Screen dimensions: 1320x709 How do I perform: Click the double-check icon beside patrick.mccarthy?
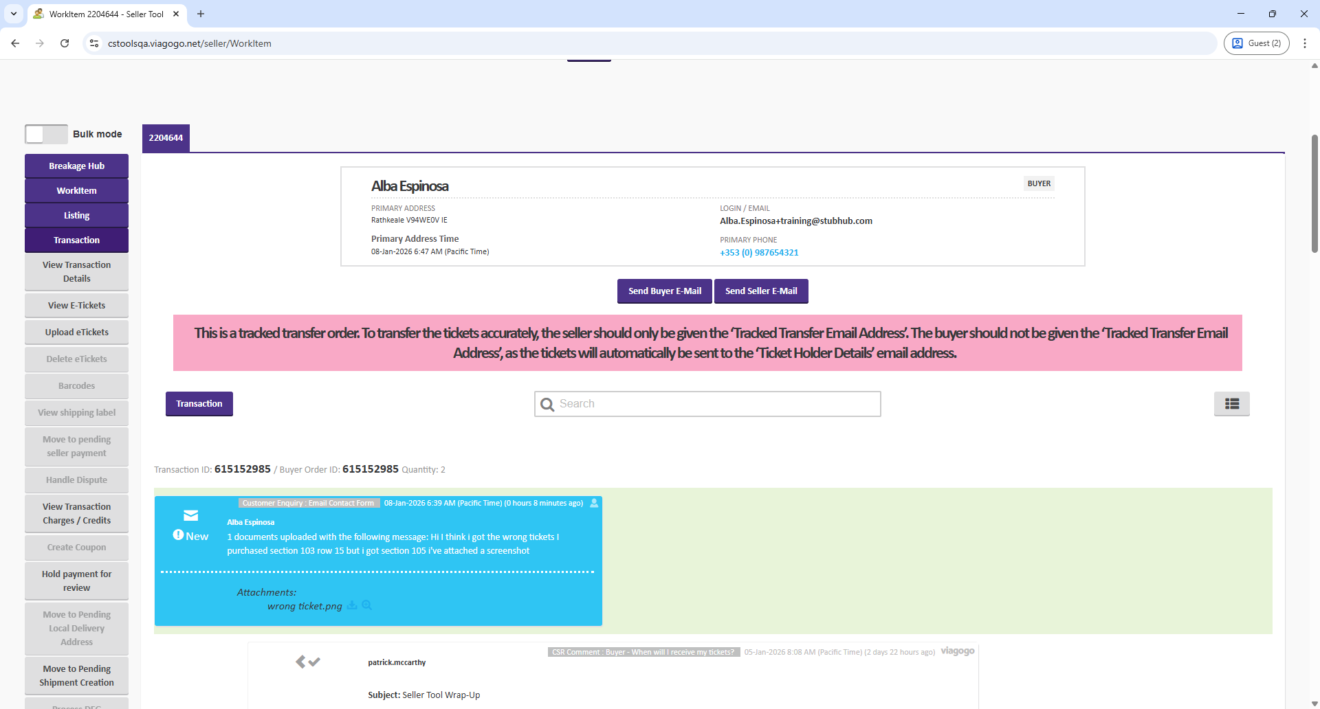click(x=308, y=662)
